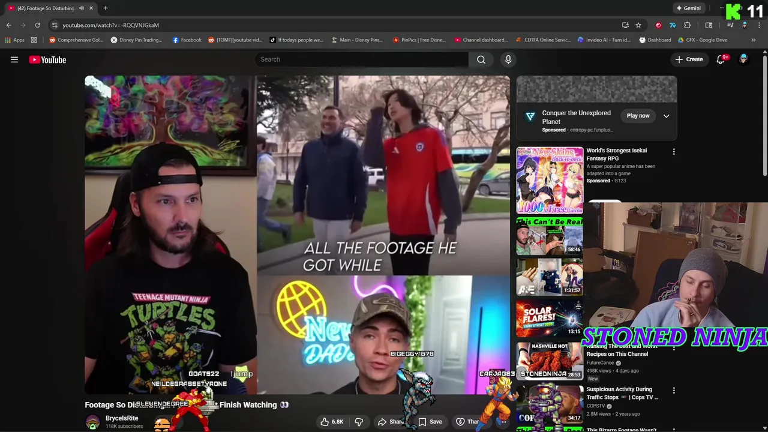
Task: Open the Solar Flares video thumbnail
Action: [x=550, y=317]
